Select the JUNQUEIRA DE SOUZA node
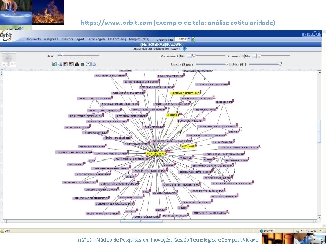Viewport: 326px width, 244px height. (x=115, y=204)
